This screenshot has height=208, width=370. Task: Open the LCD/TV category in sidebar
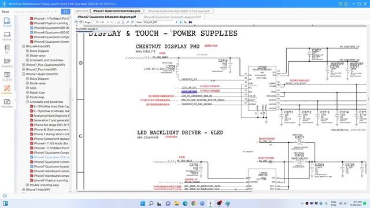point(7,76)
